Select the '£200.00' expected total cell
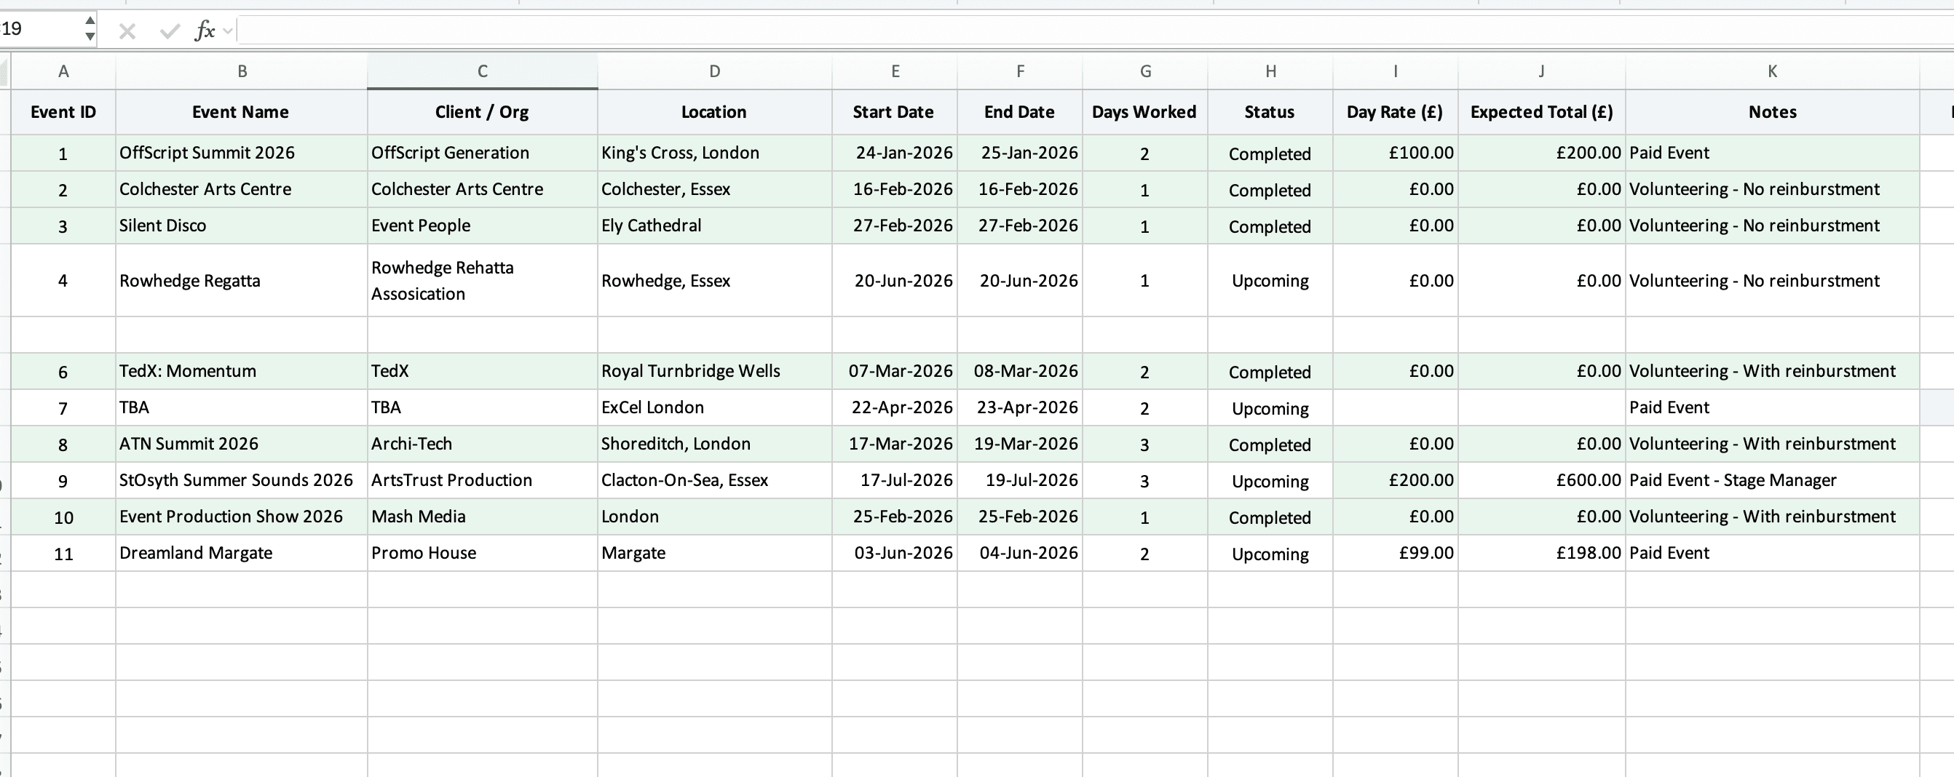This screenshot has width=1954, height=777. click(x=1541, y=153)
